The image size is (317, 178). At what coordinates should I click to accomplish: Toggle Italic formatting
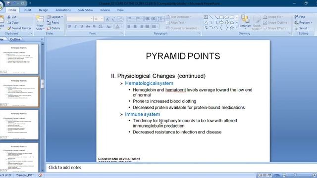[x=76, y=26]
